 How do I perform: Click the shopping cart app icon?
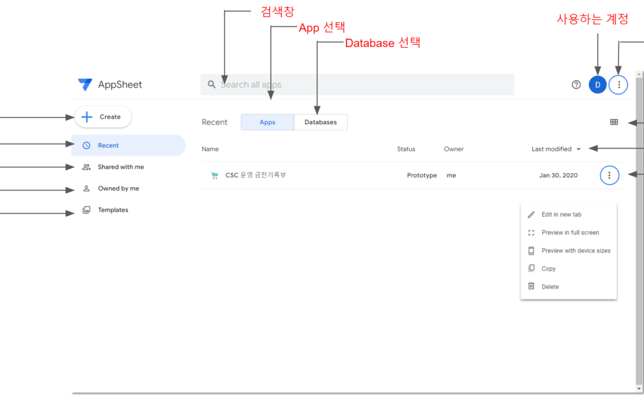pyautogui.click(x=215, y=175)
